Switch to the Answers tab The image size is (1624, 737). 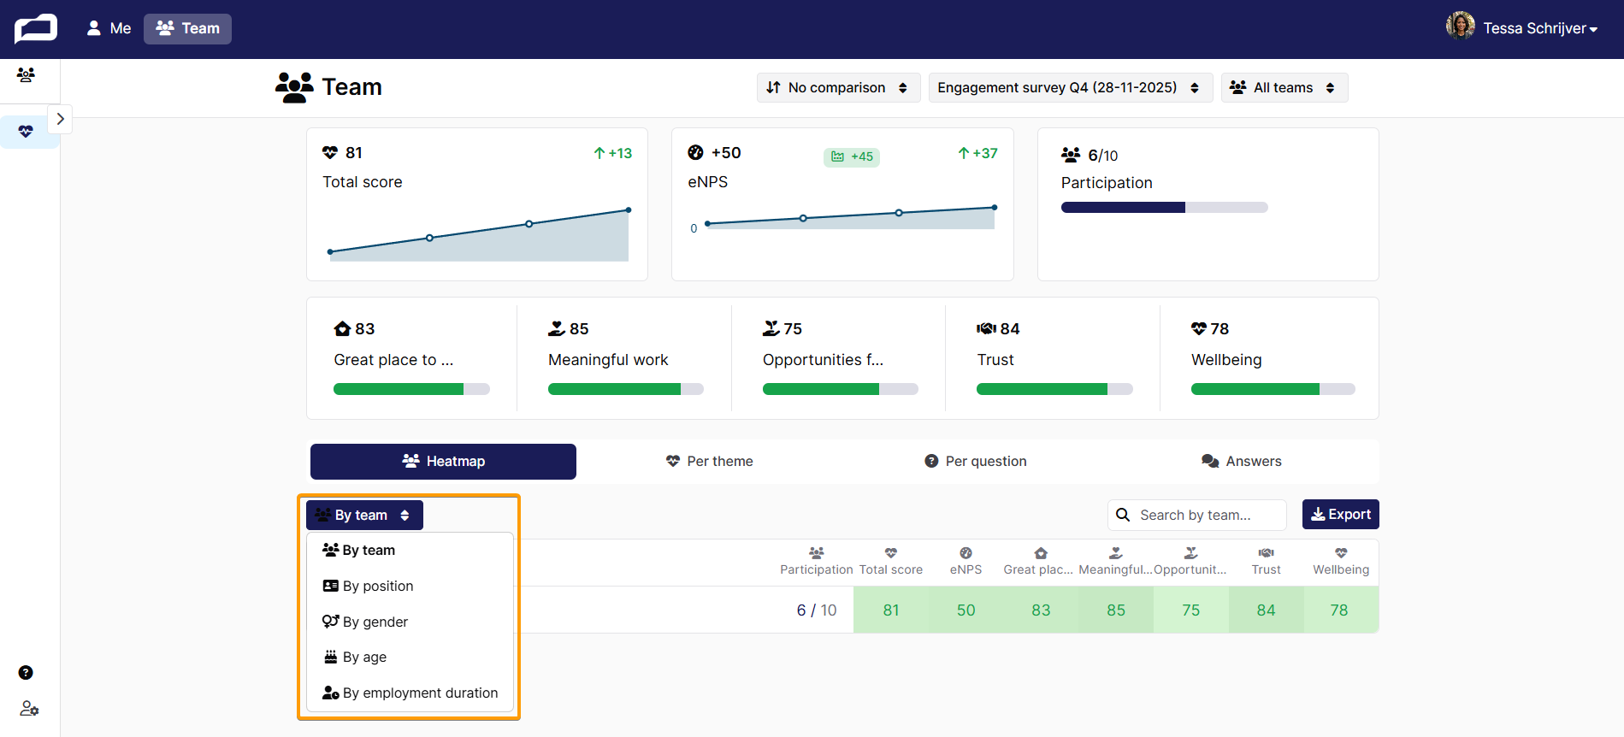click(x=1241, y=462)
